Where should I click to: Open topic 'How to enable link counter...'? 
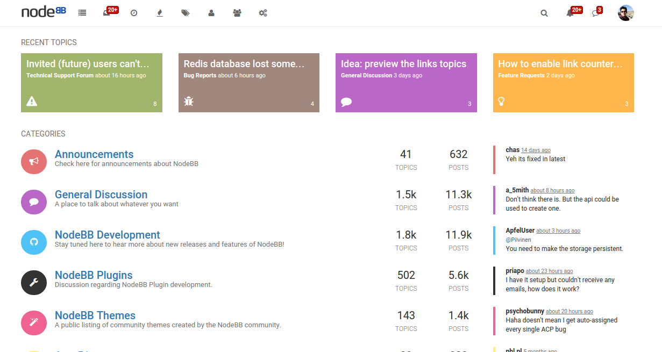tap(560, 64)
